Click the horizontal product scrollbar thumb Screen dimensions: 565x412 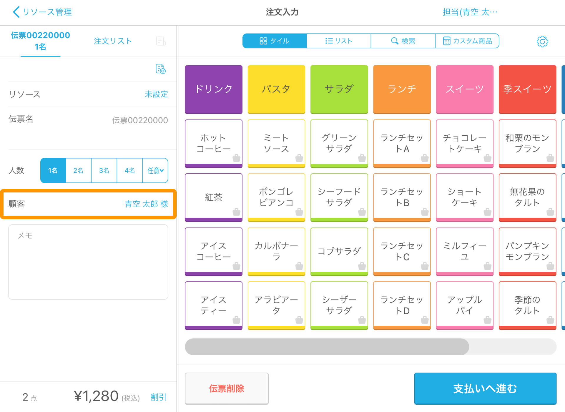coord(327,347)
